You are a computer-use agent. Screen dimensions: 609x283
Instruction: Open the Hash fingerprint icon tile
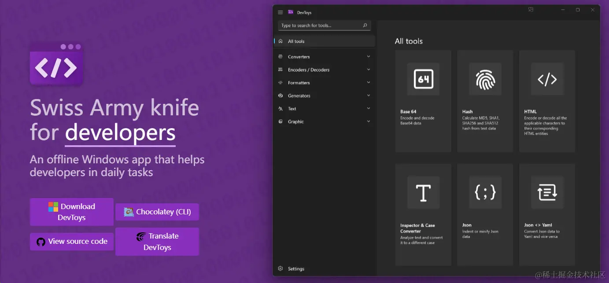485,79
